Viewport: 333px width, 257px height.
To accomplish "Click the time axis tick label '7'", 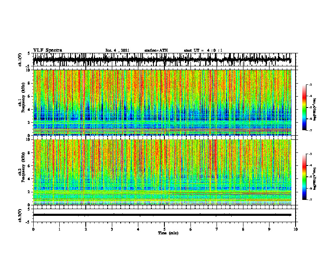I will coord(217,229).
